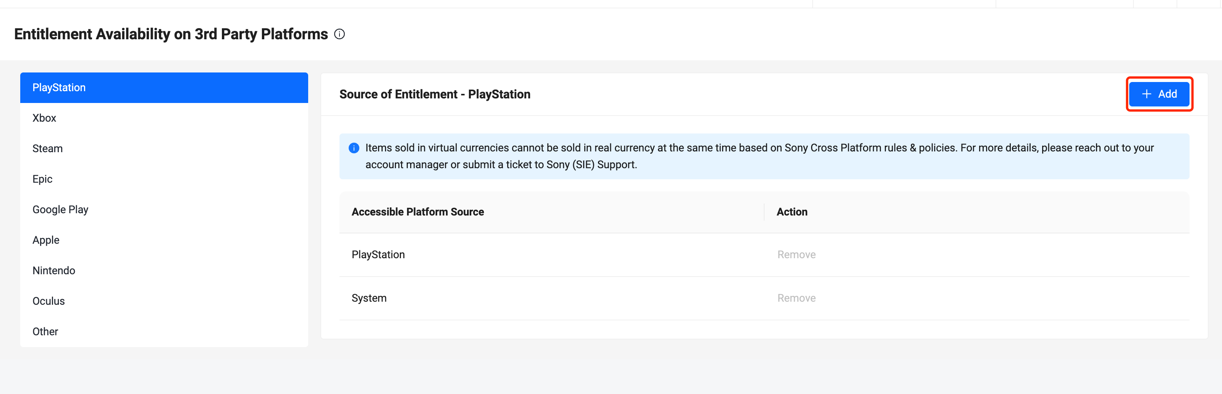The image size is (1222, 394).
Task: Click the info icon beside Entitlement Availability heading
Action: pos(339,34)
